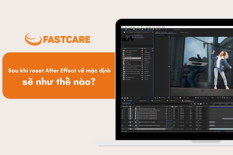Select the Roto Brush tool

[x=156, y=29]
